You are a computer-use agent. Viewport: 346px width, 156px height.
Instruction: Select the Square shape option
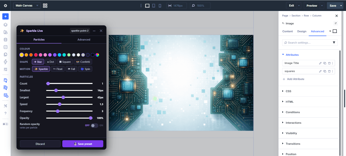pyautogui.click(x=65, y=62)
